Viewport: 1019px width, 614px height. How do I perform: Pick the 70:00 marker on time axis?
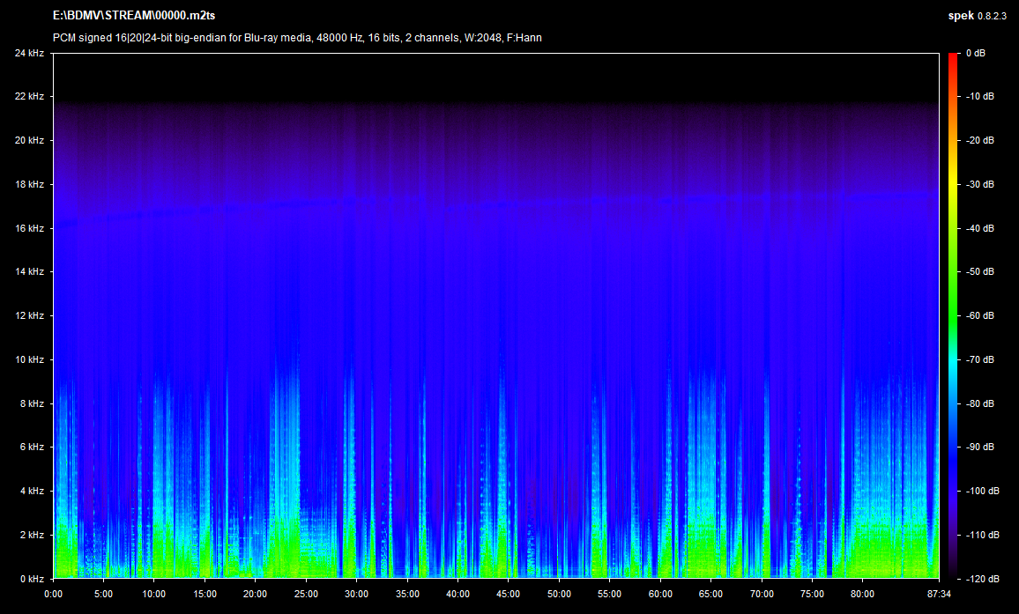[x=761, y=593]
